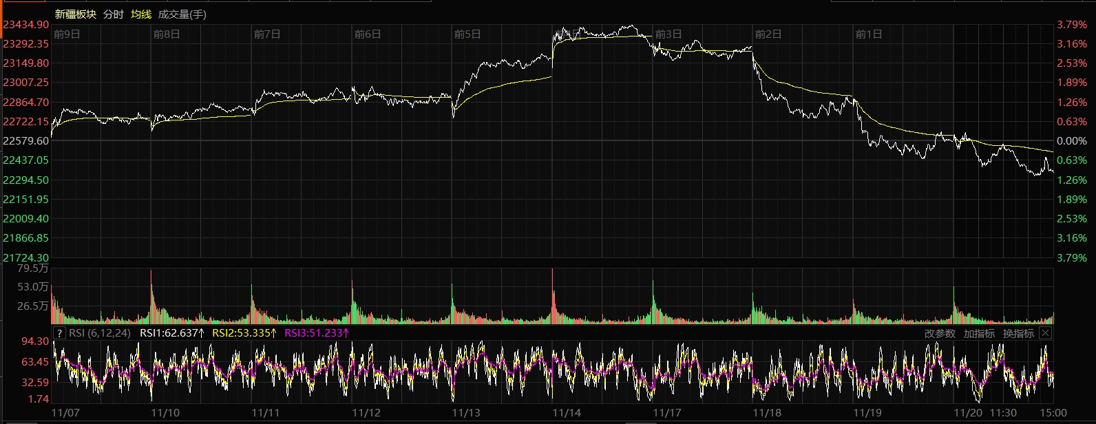Select the 分时 chart label

(113, 14)
